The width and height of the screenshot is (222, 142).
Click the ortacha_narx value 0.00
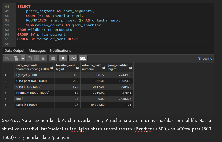(94, 99)
